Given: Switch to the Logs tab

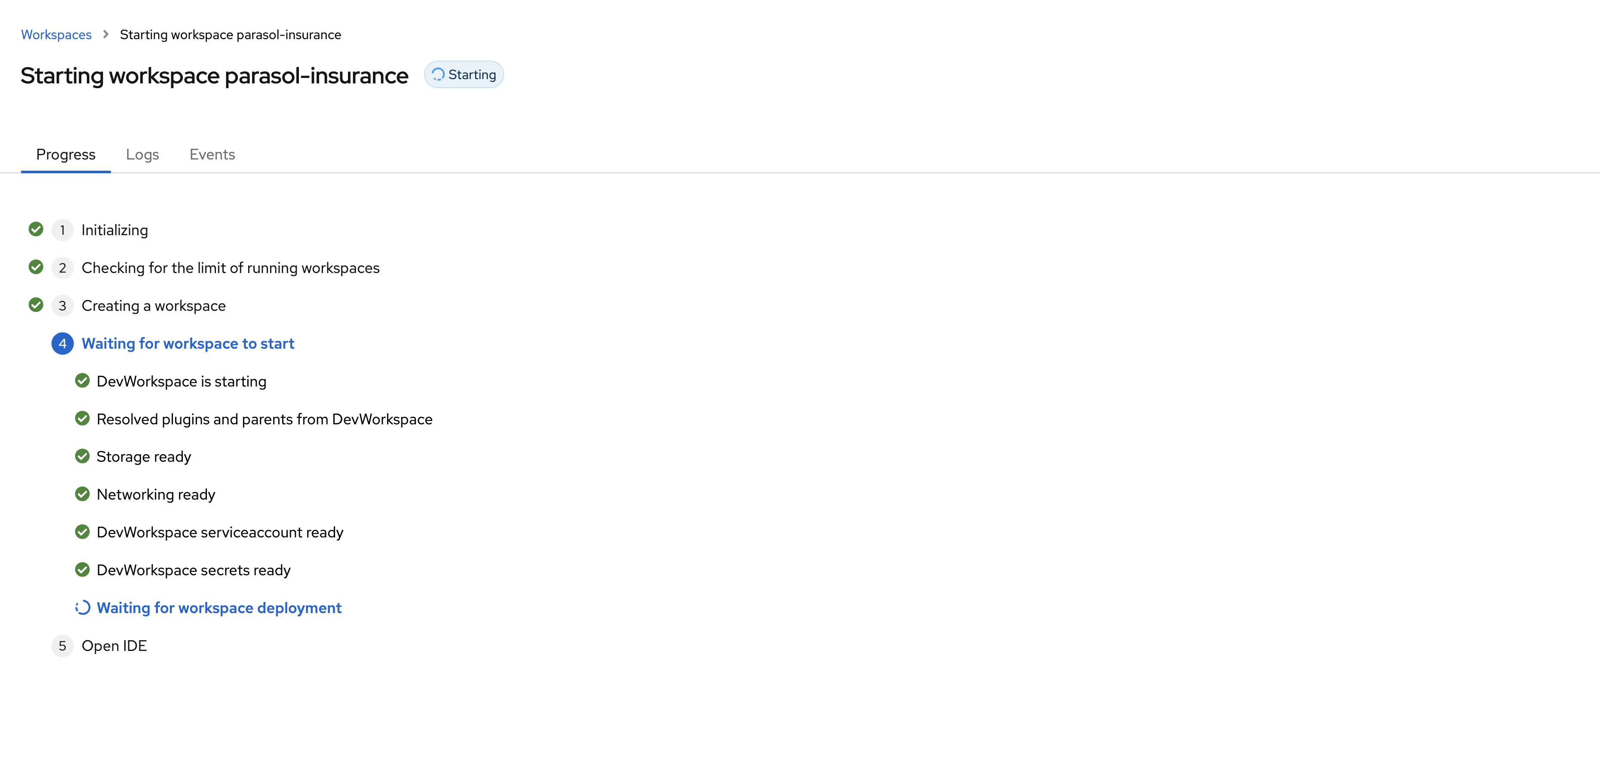Looking at the screenshot, I should pyautogui.click(x=142, y=154).
